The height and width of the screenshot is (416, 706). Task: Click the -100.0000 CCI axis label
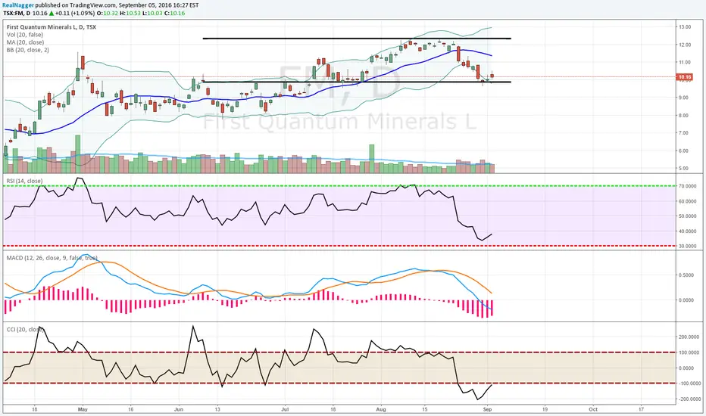pyautogui.click(x=689, y=383)
